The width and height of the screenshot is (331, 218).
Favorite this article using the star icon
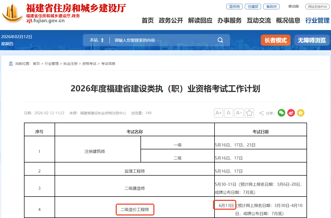click(x=249, y=113)
